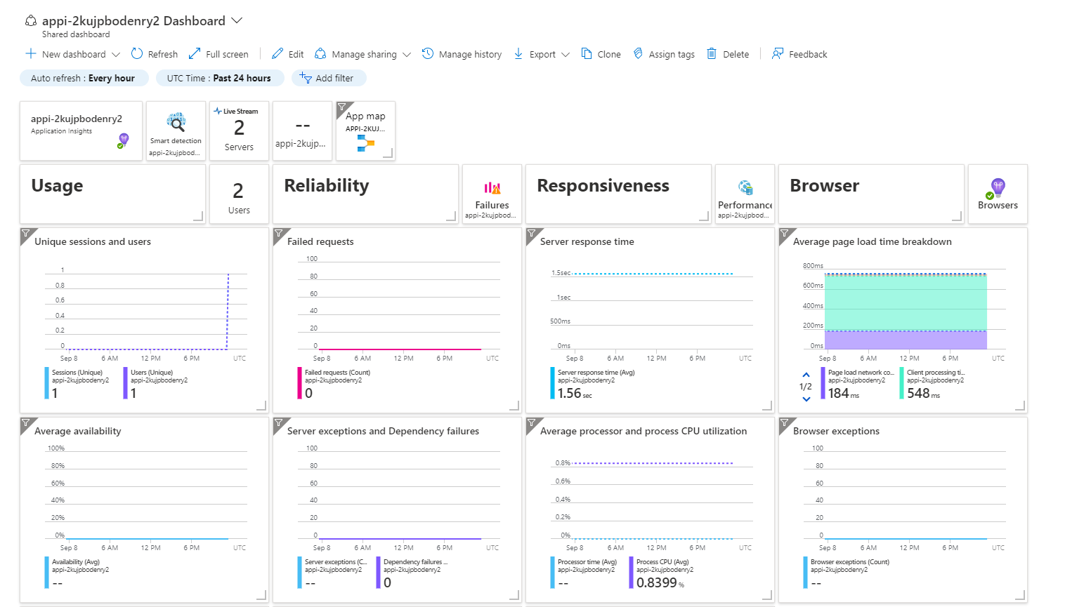Click Failed requests chart title
Viewport: 1091px width, 607px height.
(x=320, y=241)
